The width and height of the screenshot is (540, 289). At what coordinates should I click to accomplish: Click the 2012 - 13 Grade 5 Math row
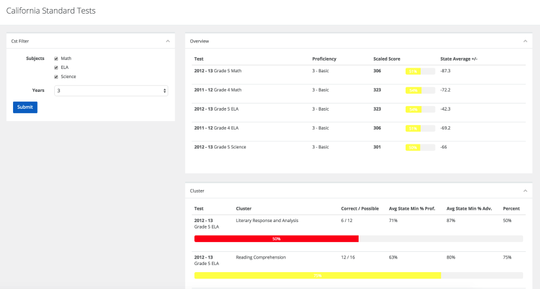[x=359, y=75]
